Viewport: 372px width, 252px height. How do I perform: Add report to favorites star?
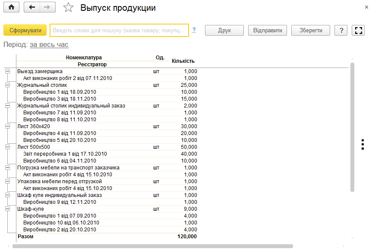click(x=68, y=7)
